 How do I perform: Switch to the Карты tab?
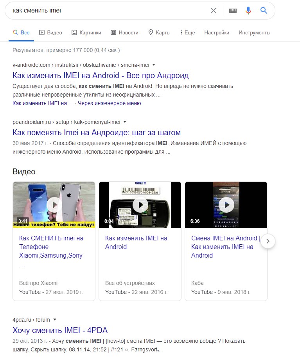pos(160,32)
